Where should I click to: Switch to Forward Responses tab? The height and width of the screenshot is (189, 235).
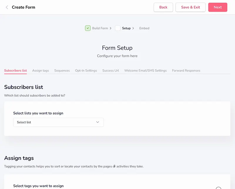186,71
